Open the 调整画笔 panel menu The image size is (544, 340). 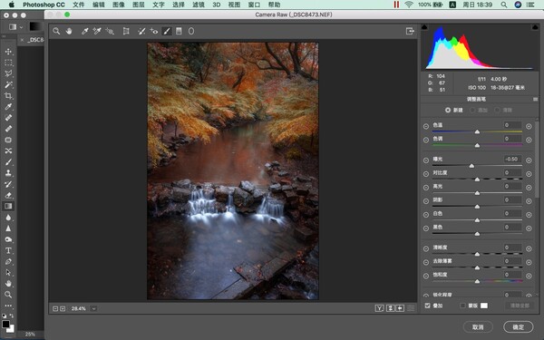point(535,99)
